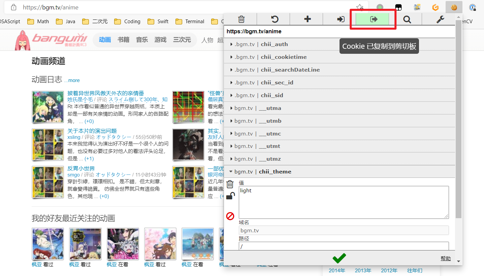Image resolution: width=484 pixels, height=276 pixels.
Task: Switch to the 书籍 tab on Bangumi
Action: (123, 39)
